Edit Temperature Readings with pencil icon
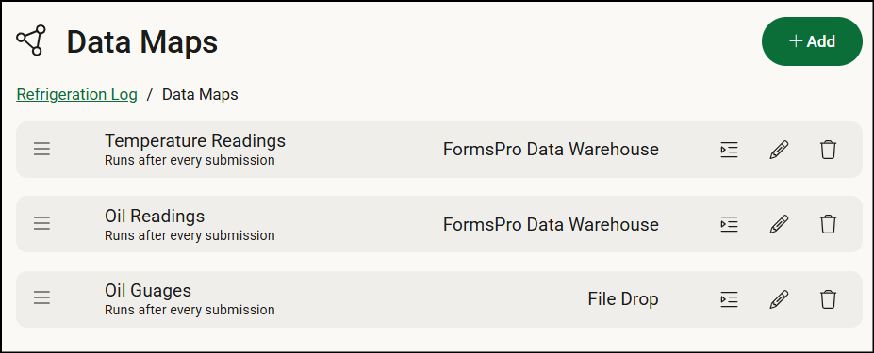 click(779, 150)
